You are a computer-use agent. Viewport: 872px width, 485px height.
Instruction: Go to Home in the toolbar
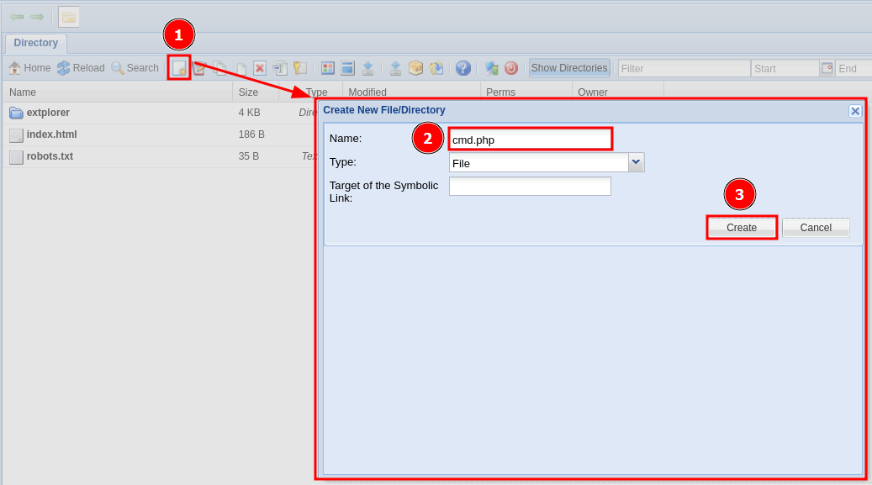pyautogui.click(x=29, y=68)
